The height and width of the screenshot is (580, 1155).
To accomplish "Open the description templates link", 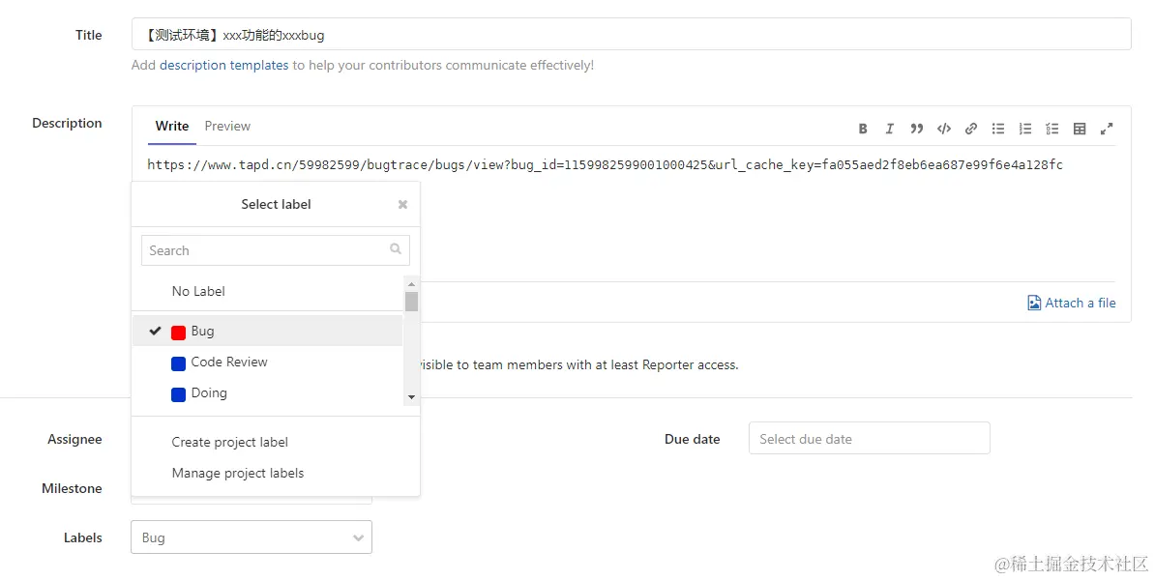I will click(x=223, y=65).
